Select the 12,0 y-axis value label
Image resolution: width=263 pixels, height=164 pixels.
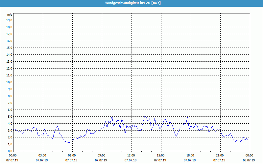click(x=9, y=68)
